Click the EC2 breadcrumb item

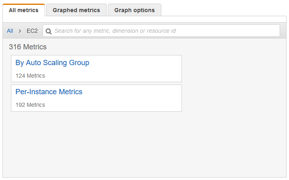tap(32, 31)
